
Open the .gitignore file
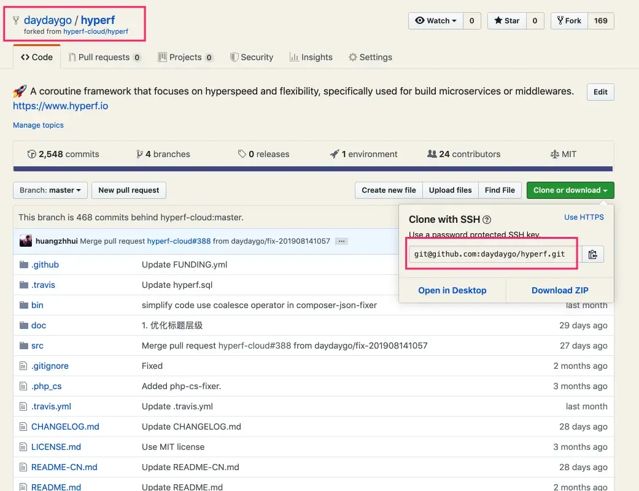click(x=50, y=366)
